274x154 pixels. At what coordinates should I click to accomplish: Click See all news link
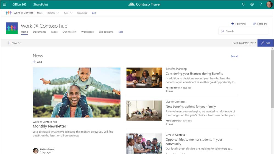click(x=234, y=56)
